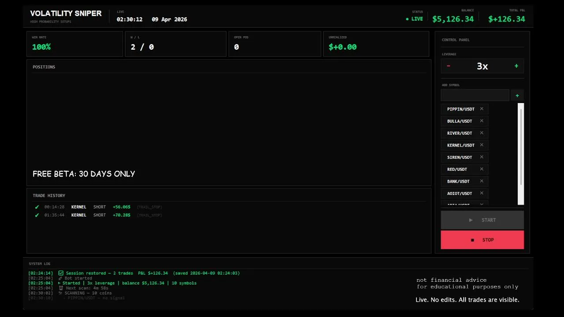Click the POSITIONS panel header
Image resolution: width=564 pixels, height=317 pixels.
[x=44, y=67]
